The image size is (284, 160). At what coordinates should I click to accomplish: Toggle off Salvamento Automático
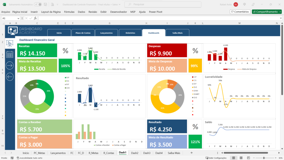[x=38, y=4]
